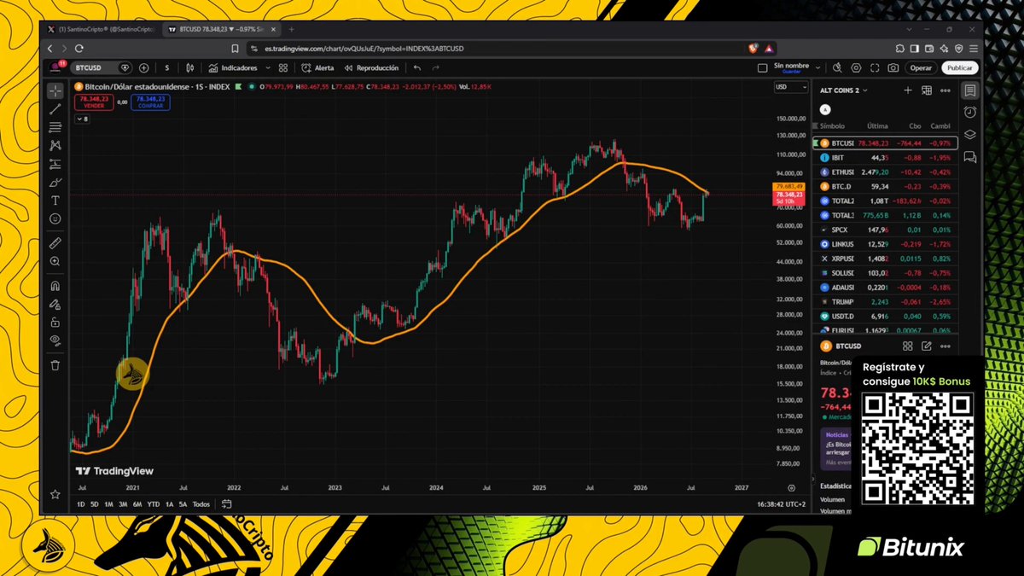
Task: Open the quick search icon
Action: point(837,67)
